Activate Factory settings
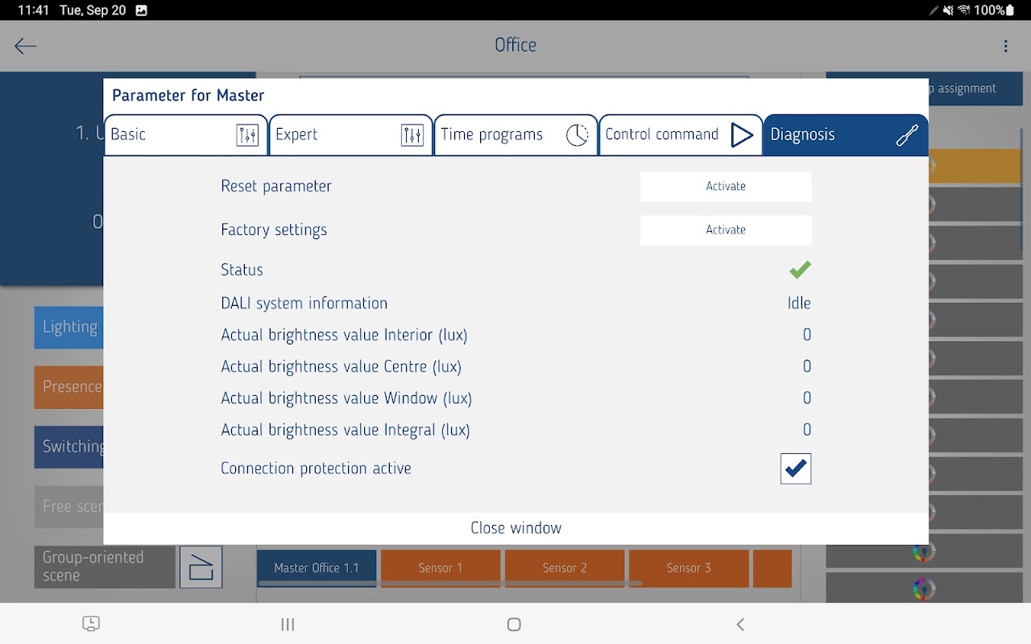 [726, 229]
